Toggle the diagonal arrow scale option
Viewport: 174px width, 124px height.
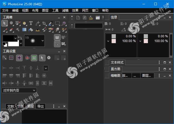click(5, 58)
